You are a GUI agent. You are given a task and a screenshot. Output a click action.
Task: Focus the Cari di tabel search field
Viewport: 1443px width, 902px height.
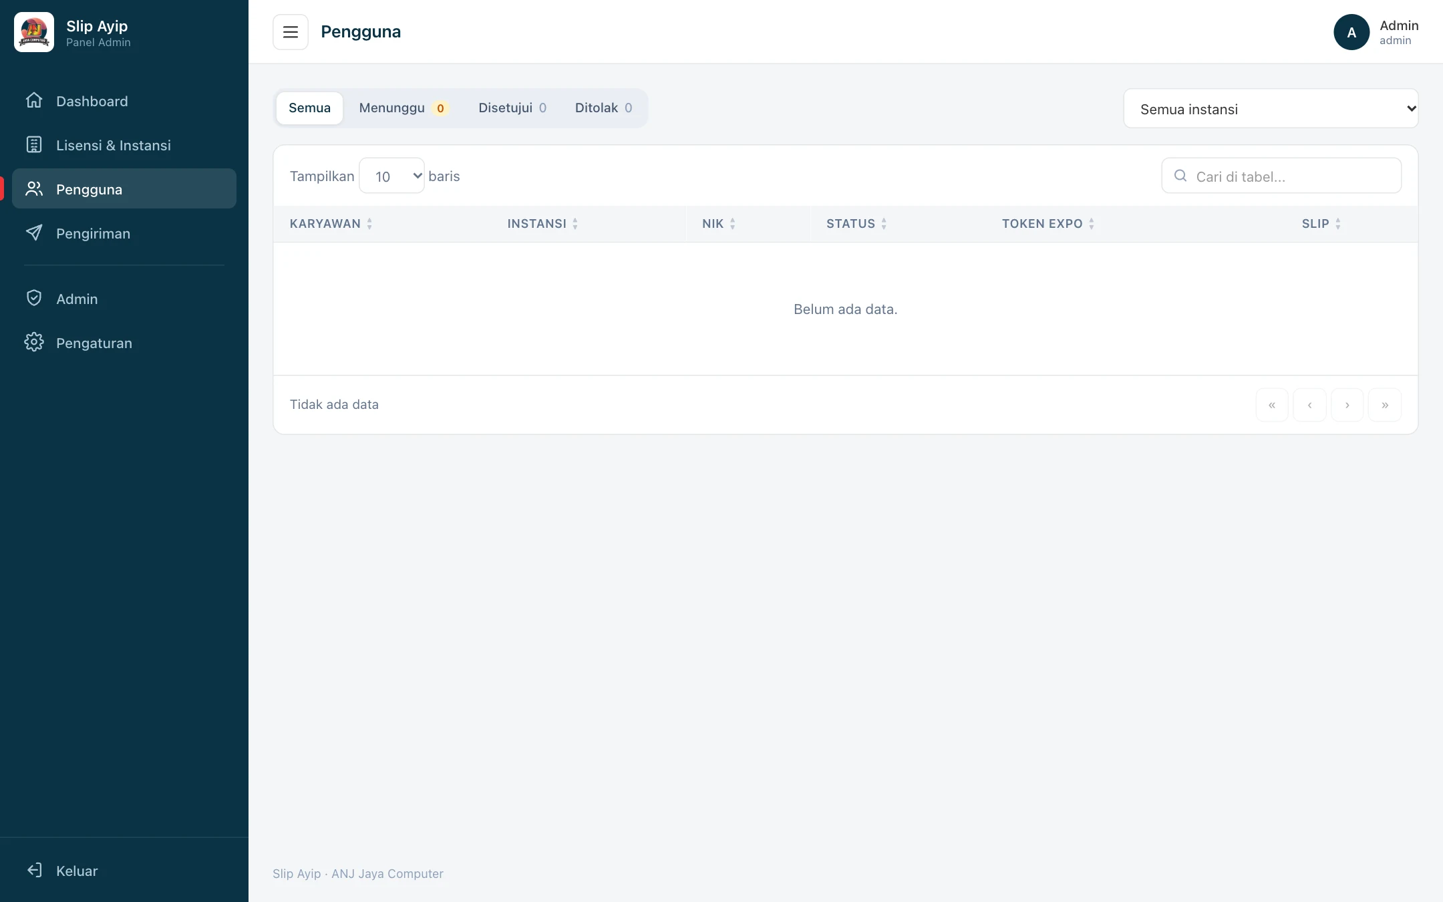pyautogui.click(x=1281, y=176)
